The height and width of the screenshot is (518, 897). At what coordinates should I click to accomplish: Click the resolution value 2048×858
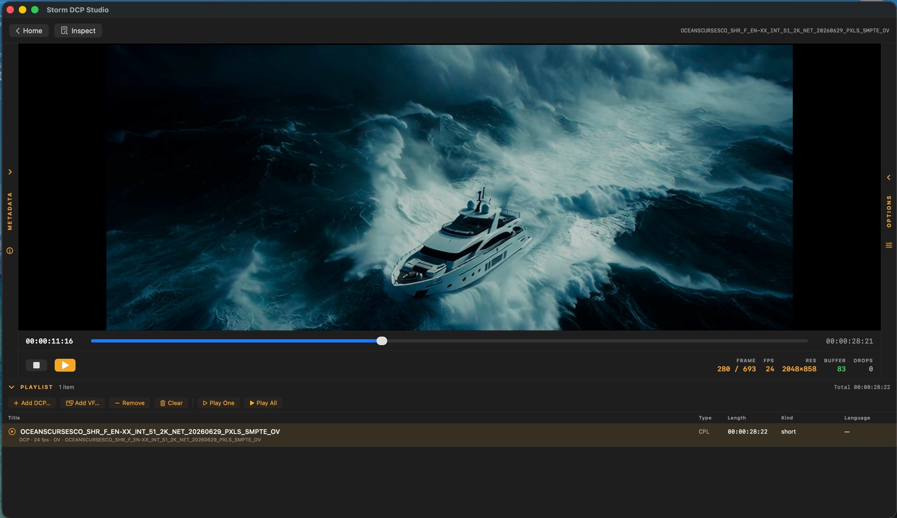click(799, 369)
